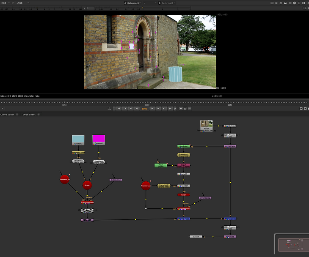
Task: Click the Dot node left of ScanlineRender2
Action: tap(146, 208)
